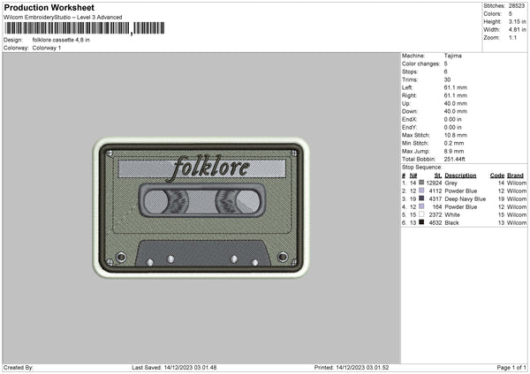Select the White color swatch in row 5
This screenshot has height=374, width=530.
pyautogui.click(x=421, y=214)
